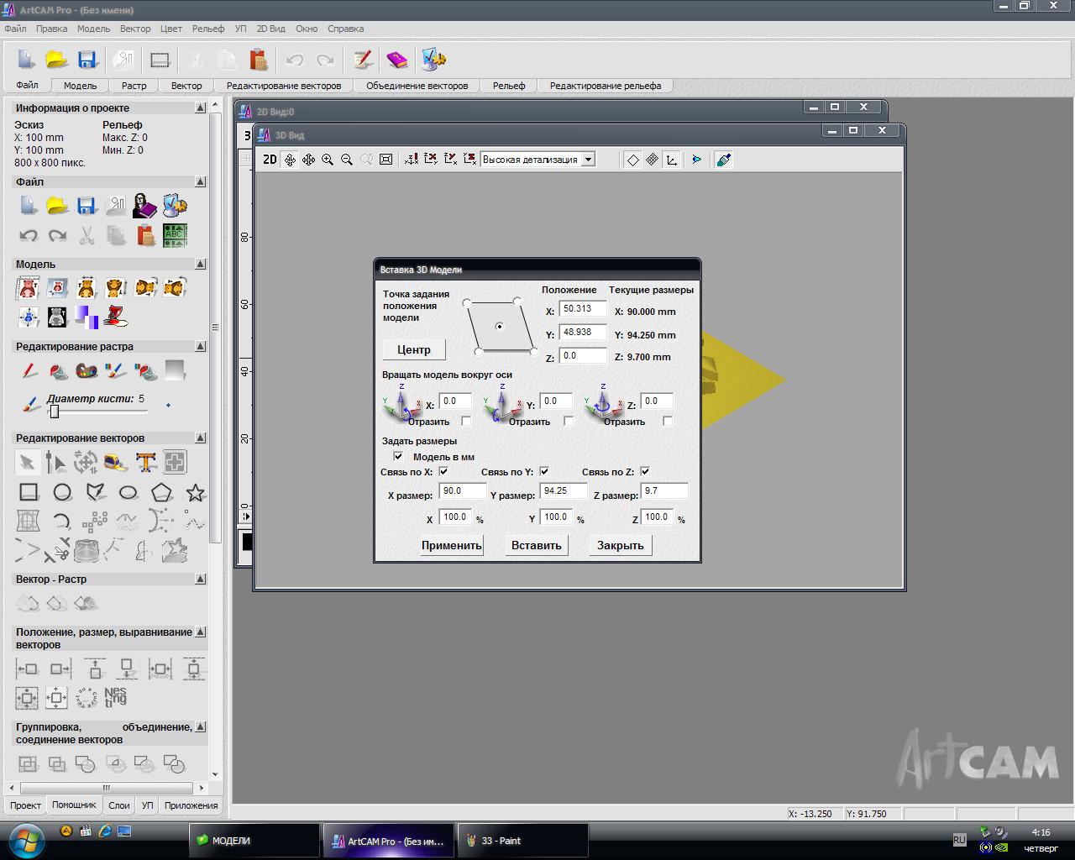Collapse the 'Информация о проекте' section
The image size is (1075, 860).
coord(200,107)
